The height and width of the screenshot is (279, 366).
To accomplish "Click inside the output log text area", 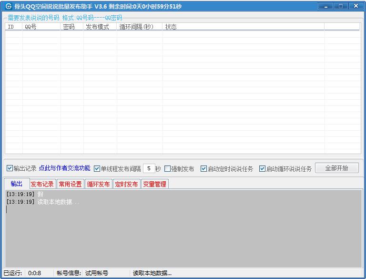I will pyautogui.click(x=183, y=234).
